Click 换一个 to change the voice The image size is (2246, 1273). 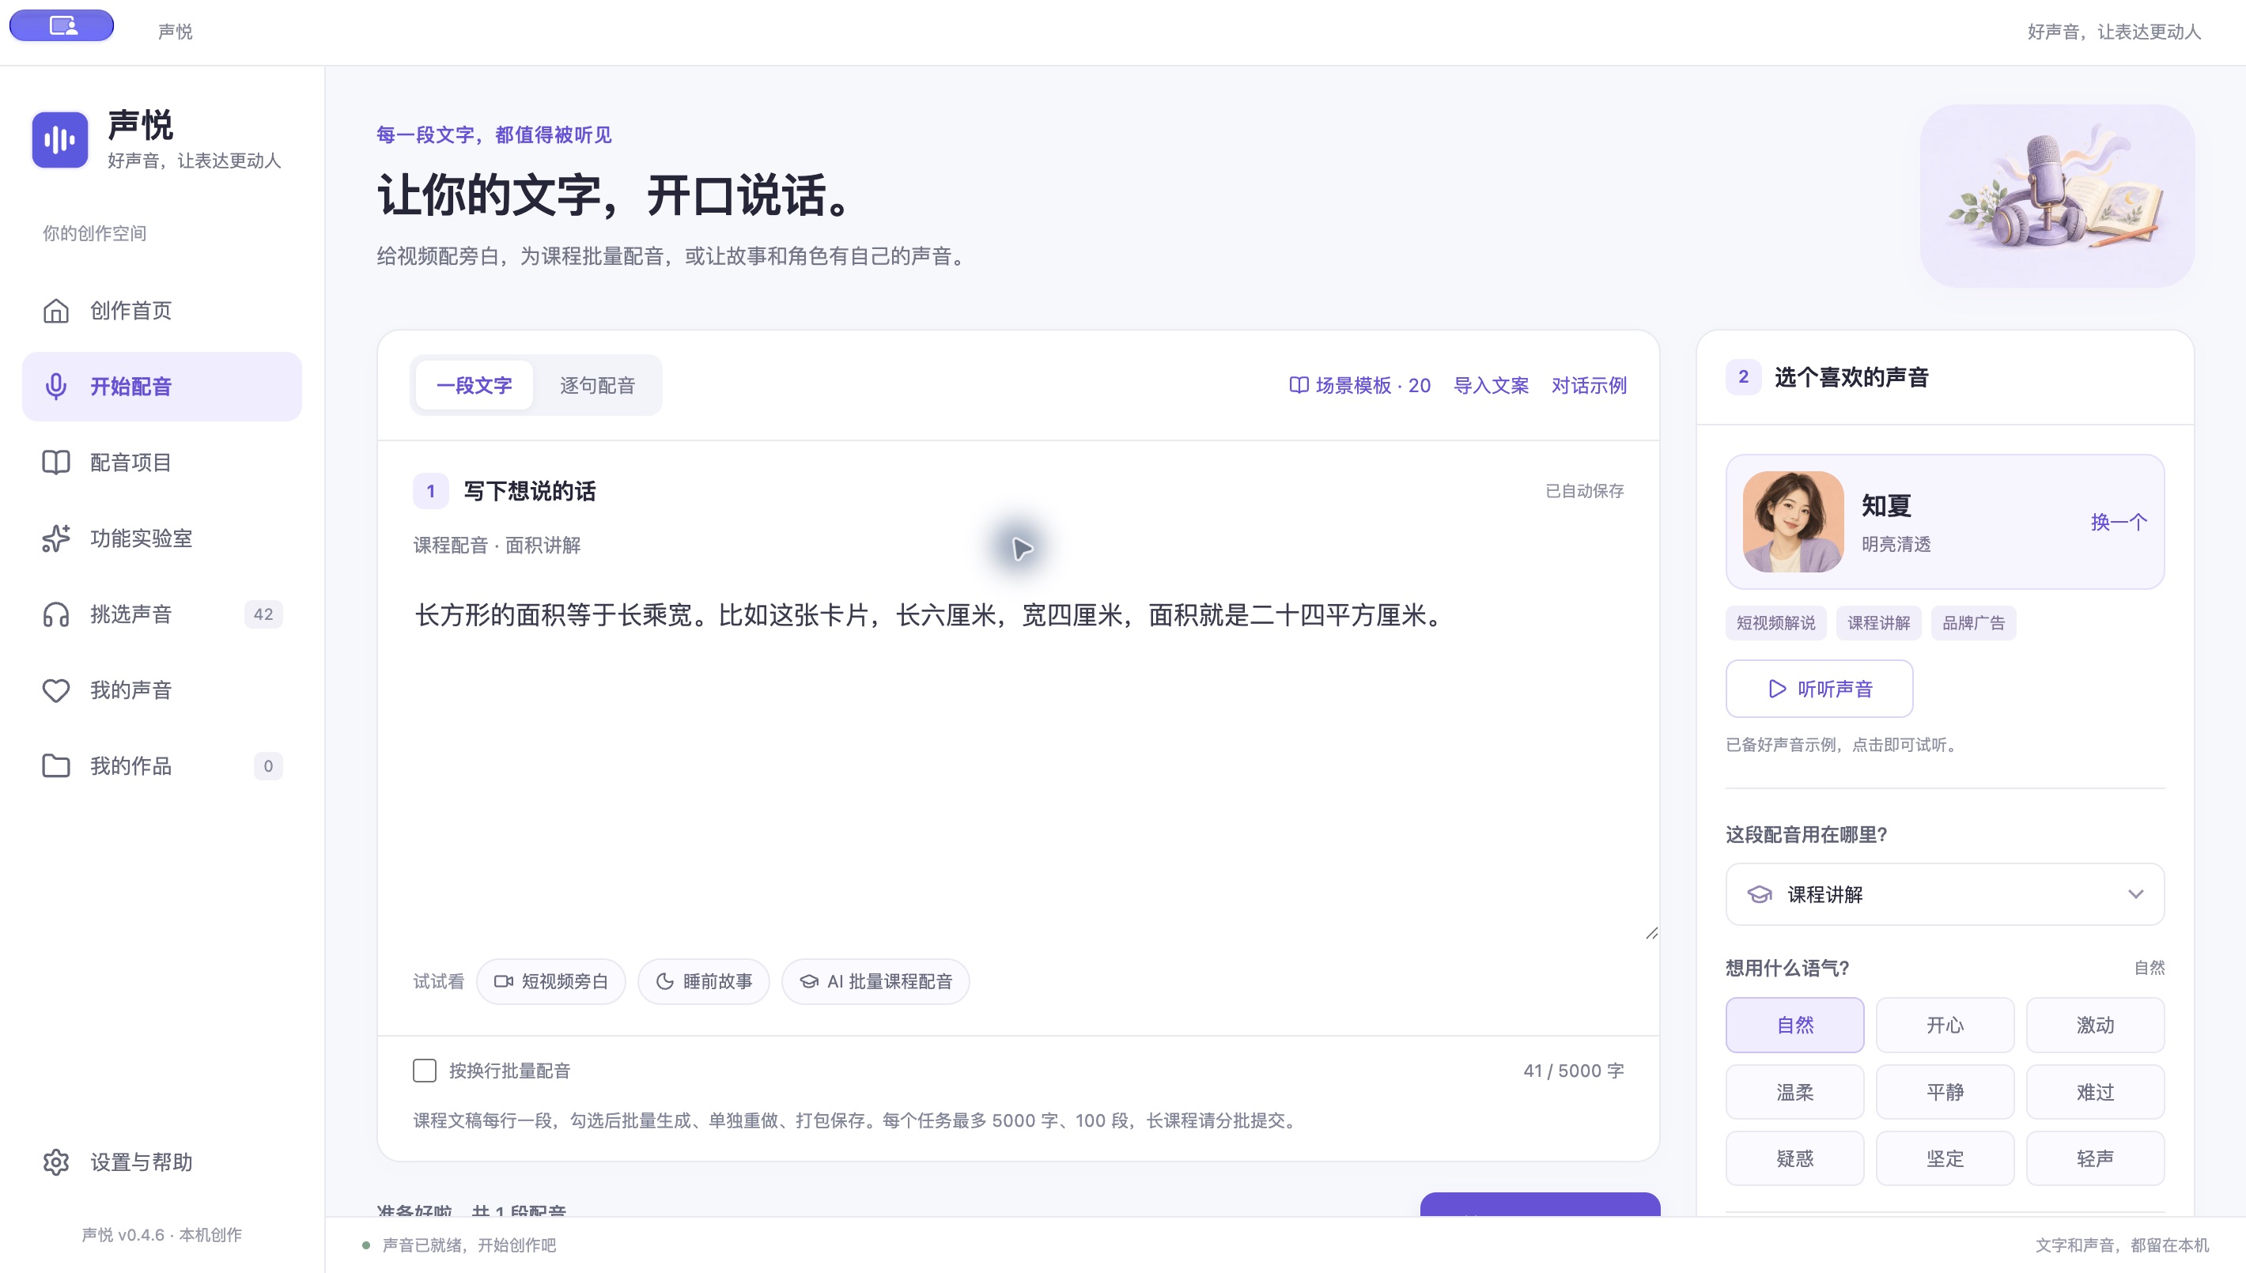[x=2119, y=522]
